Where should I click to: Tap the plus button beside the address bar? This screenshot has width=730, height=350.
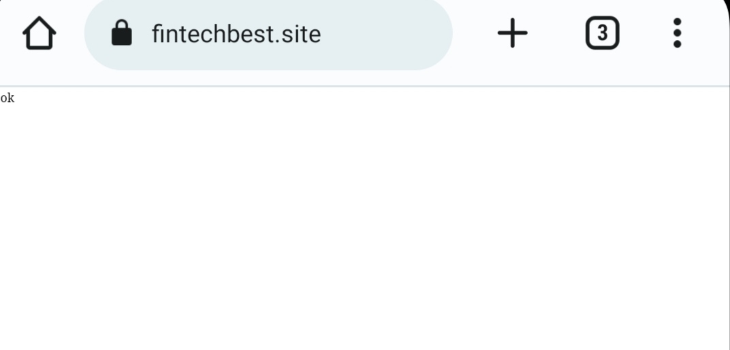pyautogui.click(x=512, y=33)
